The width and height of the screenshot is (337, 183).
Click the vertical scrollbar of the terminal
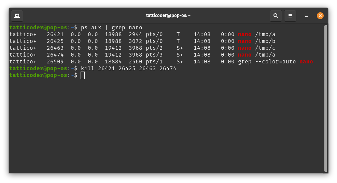pos(325,98)
